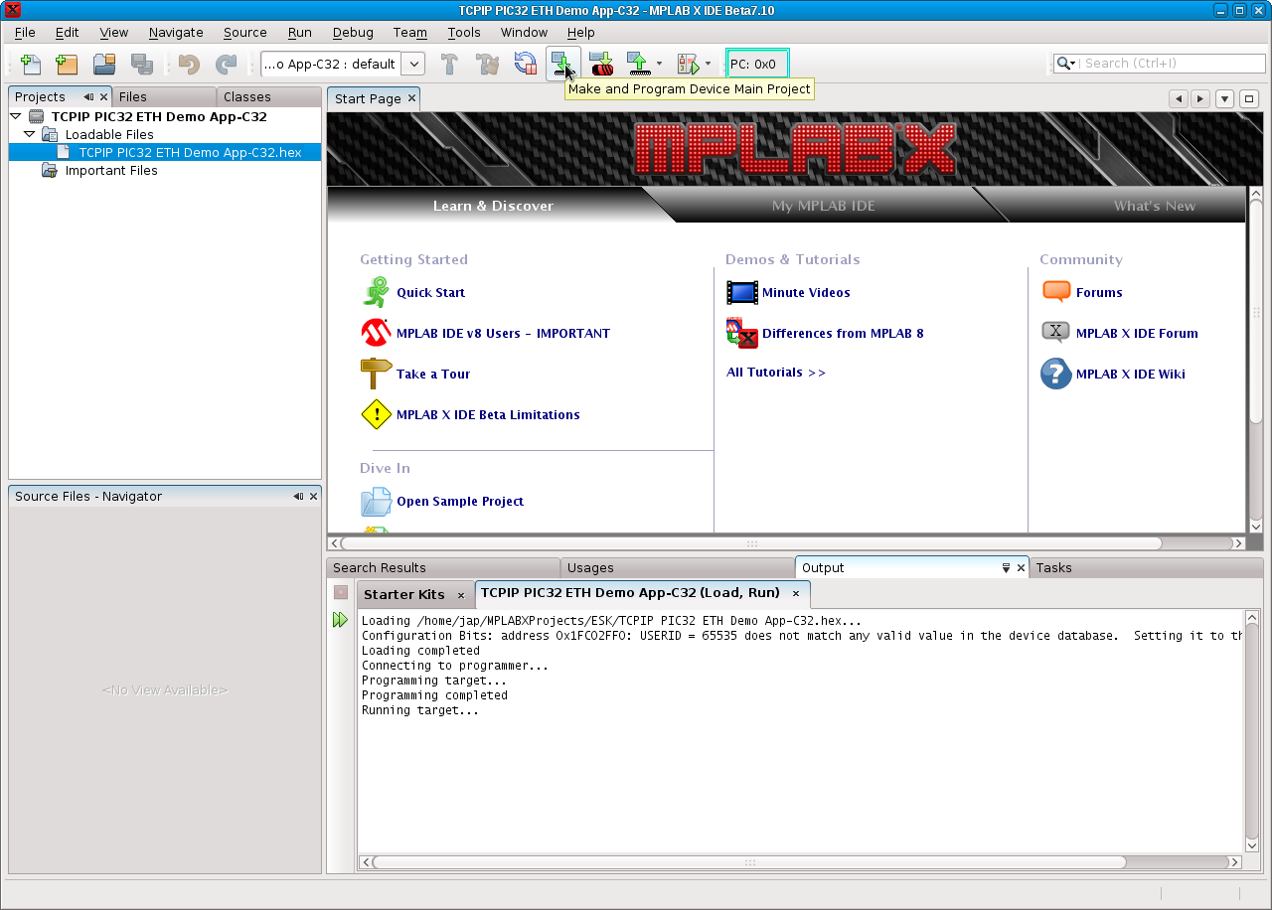
Task: Open the Navigate menu
Action: pos(176,32)
